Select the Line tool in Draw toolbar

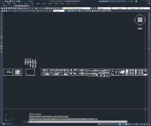pos(1,14)
